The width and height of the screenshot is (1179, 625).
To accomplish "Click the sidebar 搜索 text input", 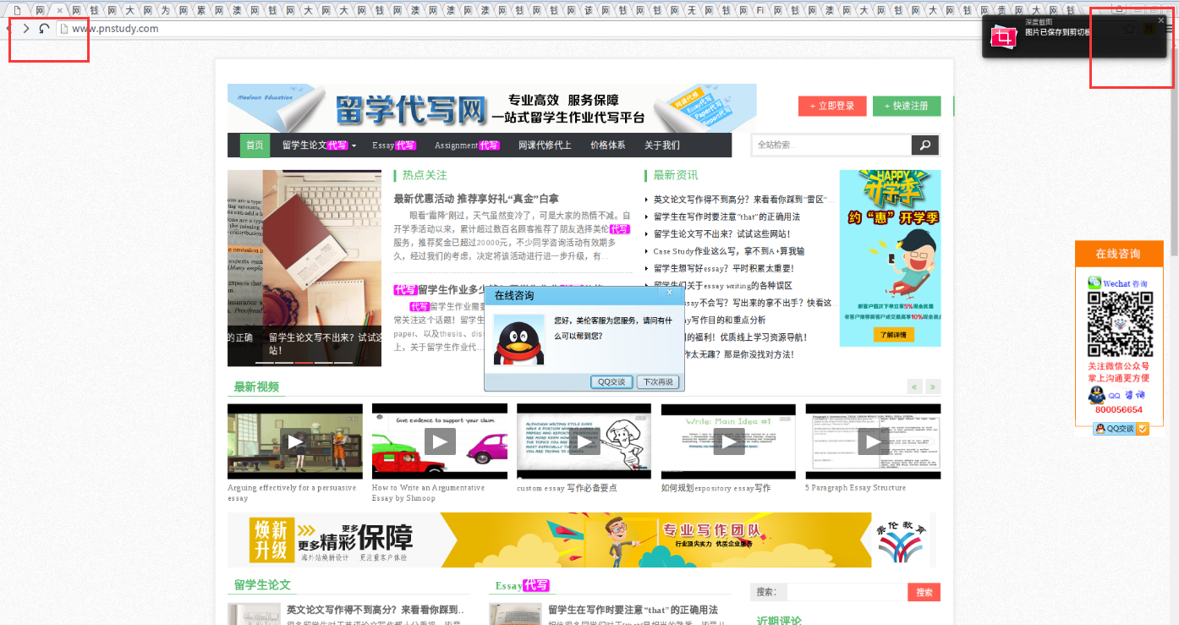I will (x=847, y=592).
